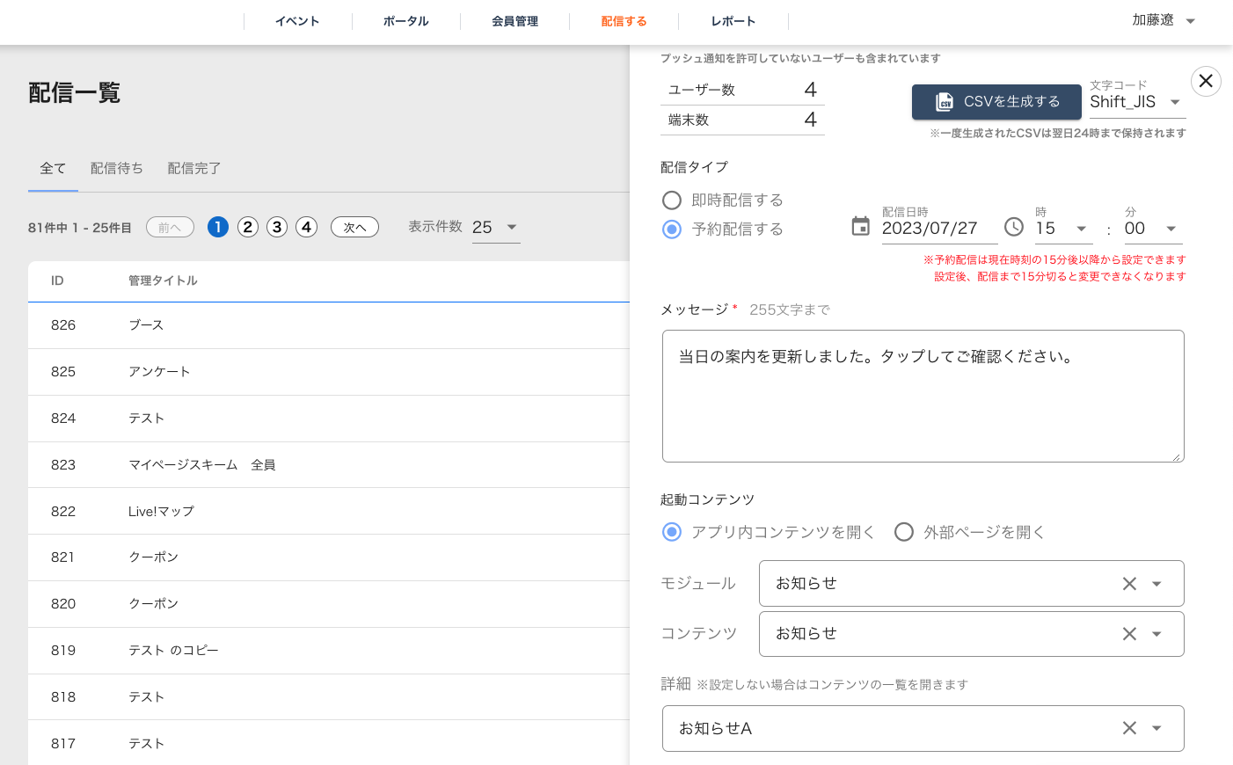This screenshot has height=765, width=1233.
Task: Select row 822 Live!マップ
Action: [329, 511]
